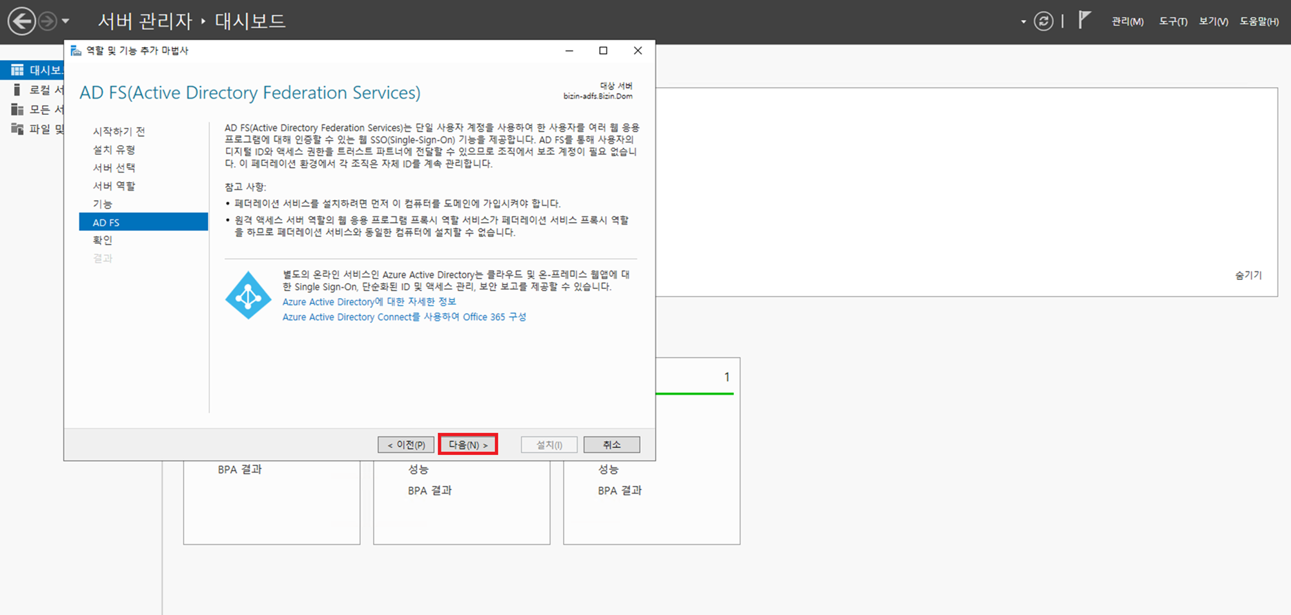The width and height of the screenshot is (1291, 615).
Task: Click 성능 in the third dashboard tile
Action: pos(609,469)
